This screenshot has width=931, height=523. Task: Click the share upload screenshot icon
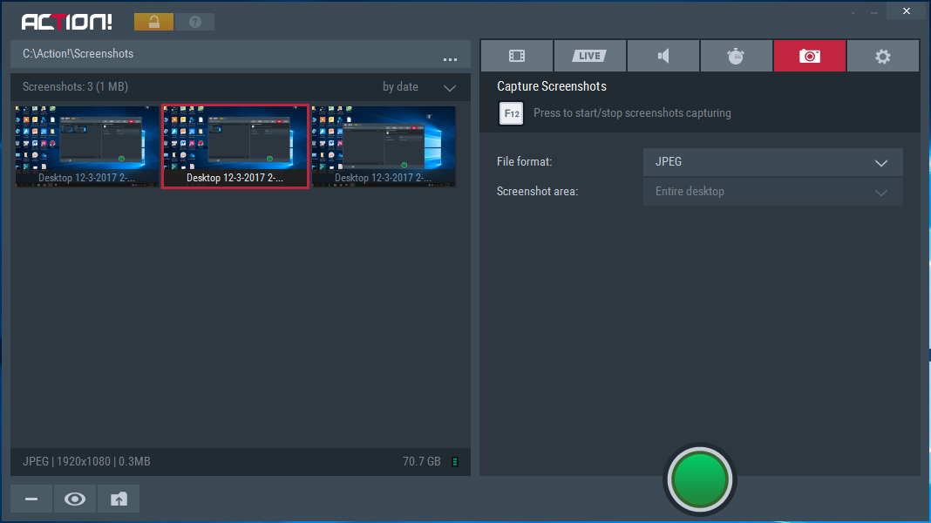119,499
